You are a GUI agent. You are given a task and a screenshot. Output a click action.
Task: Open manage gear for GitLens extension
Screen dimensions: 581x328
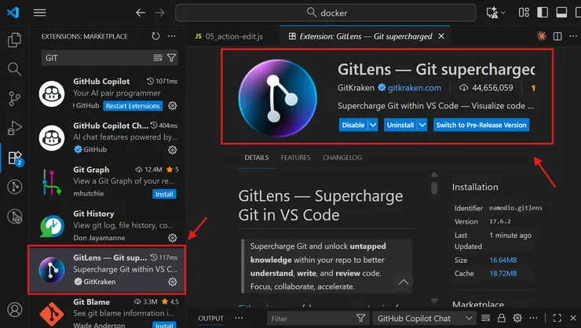(x=172, y=282)
